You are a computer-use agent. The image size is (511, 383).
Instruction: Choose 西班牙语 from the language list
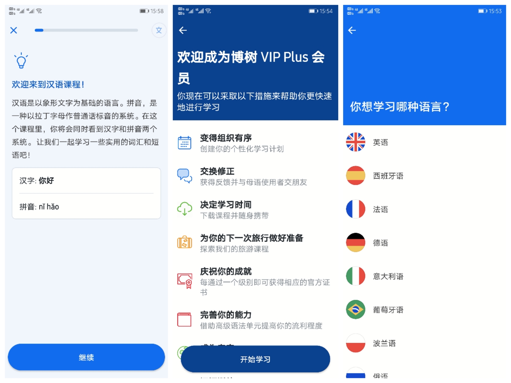click(424, 176)
